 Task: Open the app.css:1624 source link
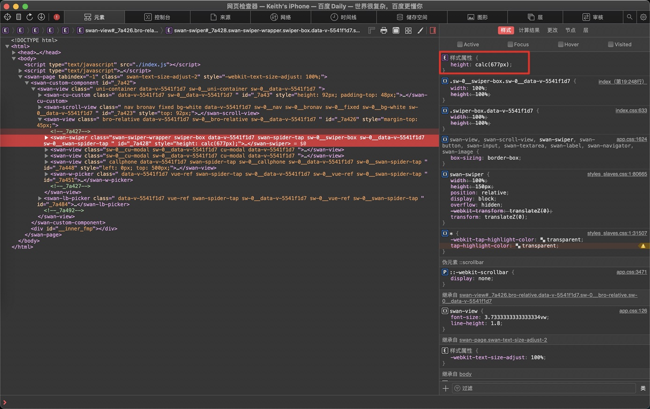632,139
